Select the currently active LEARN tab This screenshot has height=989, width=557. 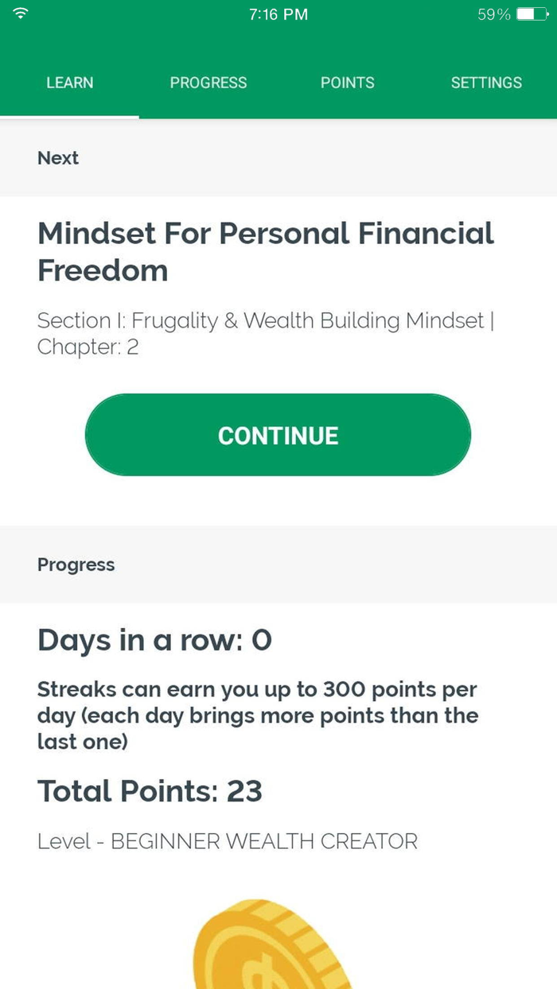[70, 83]
